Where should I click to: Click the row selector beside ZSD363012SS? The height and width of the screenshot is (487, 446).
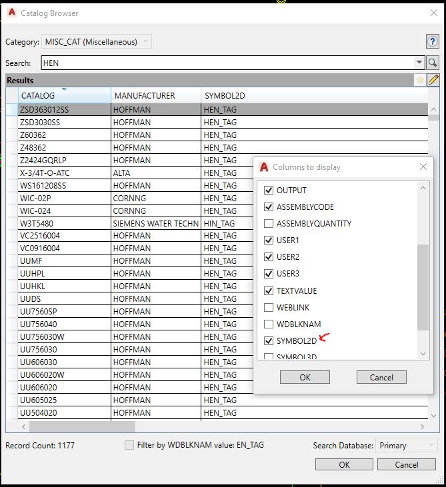point(12,110)
